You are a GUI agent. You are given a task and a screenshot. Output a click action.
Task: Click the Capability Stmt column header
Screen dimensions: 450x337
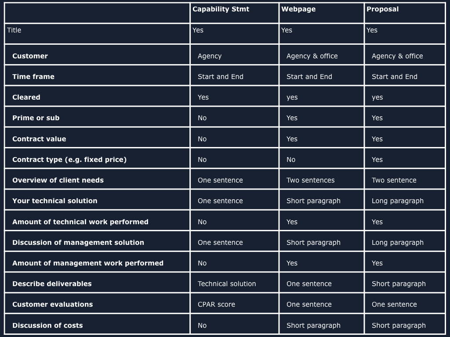tap(221, 9)
